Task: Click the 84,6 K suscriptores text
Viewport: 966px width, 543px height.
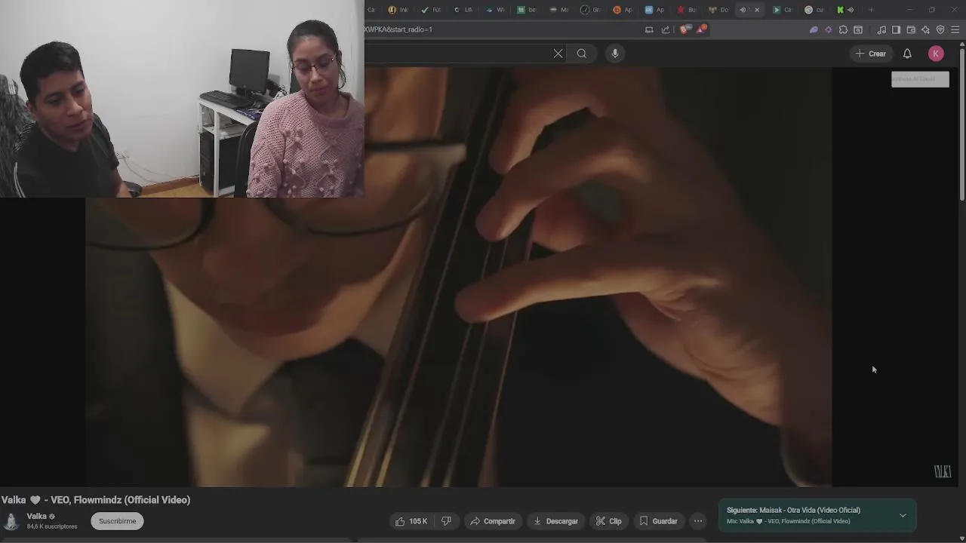Action: (52, 526)
